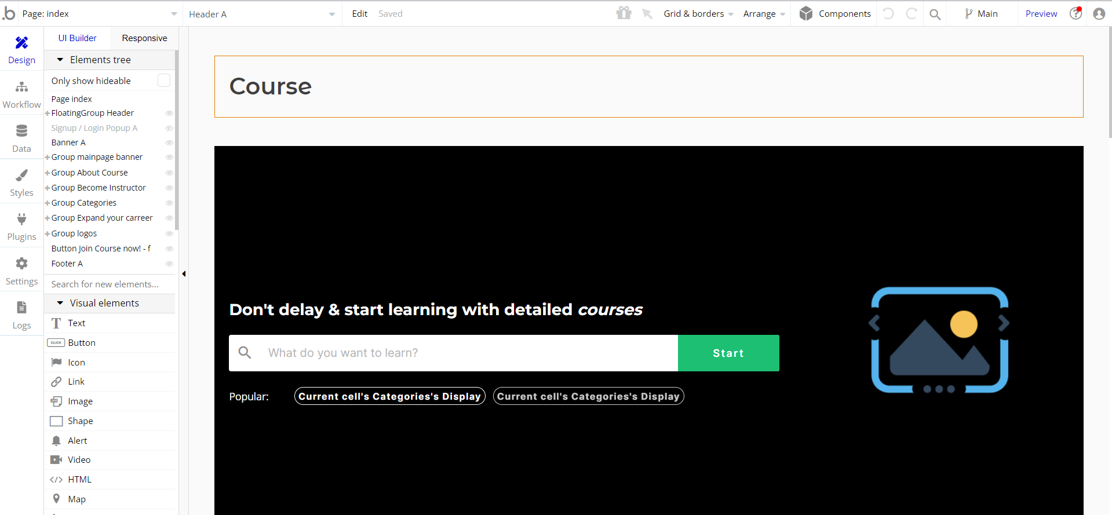Expand the Group About Course tree node
Viewport: 1112px width, 515px height.
coord(48,173)
